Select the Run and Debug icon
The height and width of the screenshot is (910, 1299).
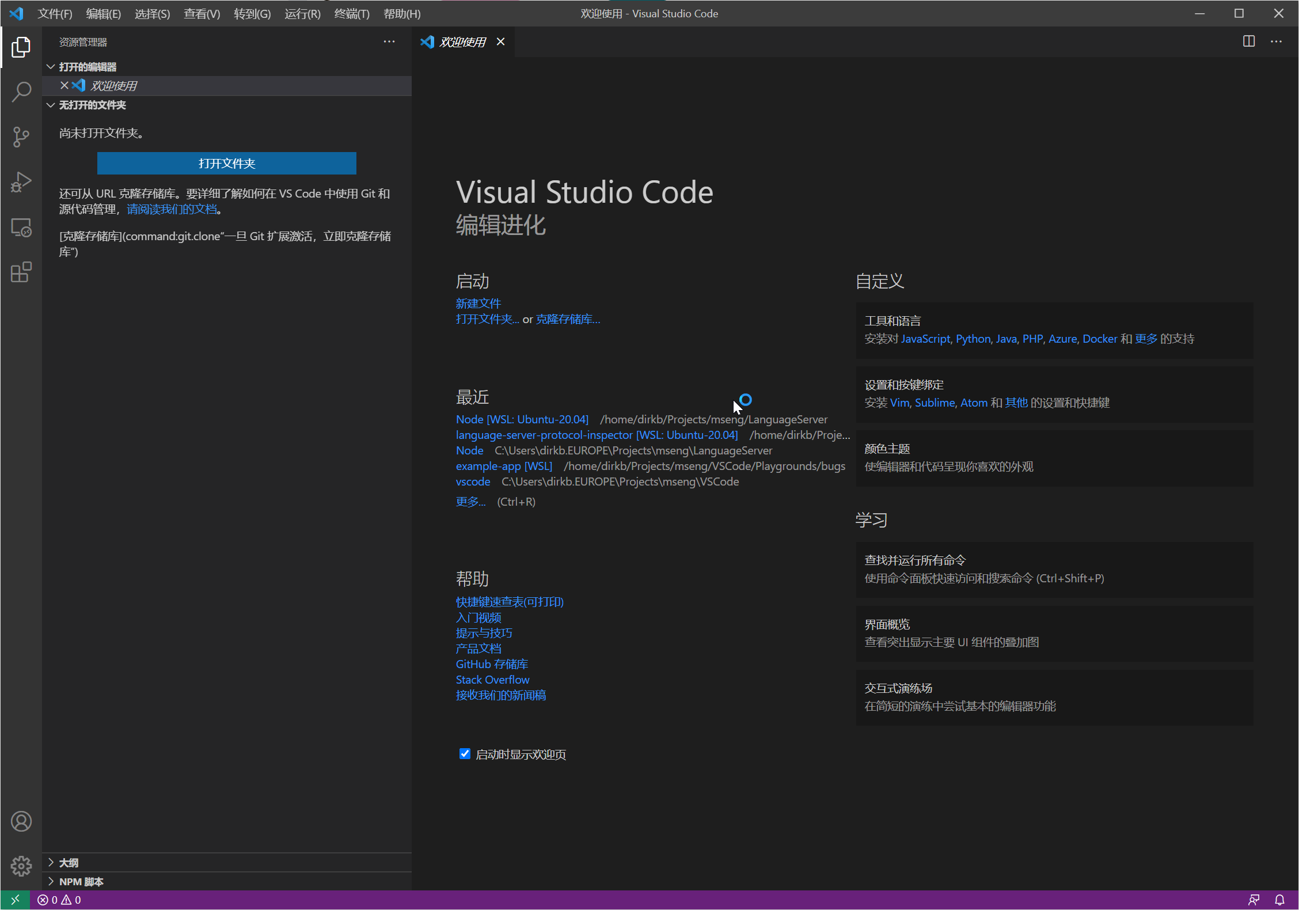click(x=21, y=182)
